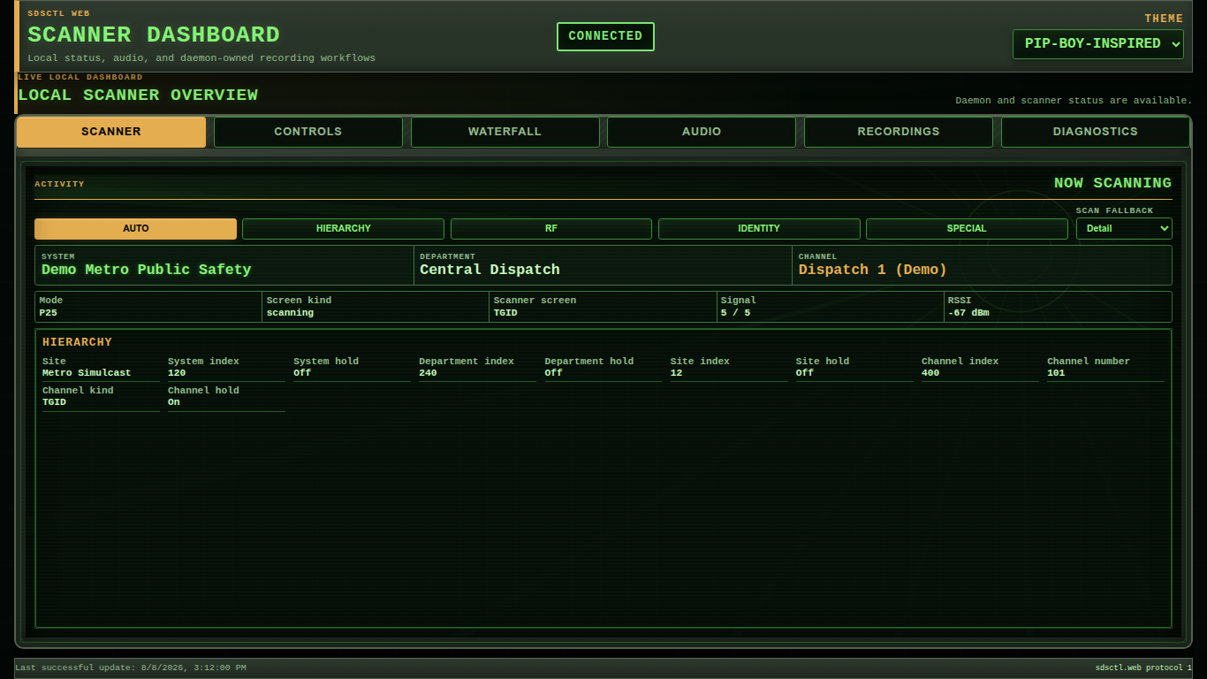Click the Connected status badge

click(605, 36)
